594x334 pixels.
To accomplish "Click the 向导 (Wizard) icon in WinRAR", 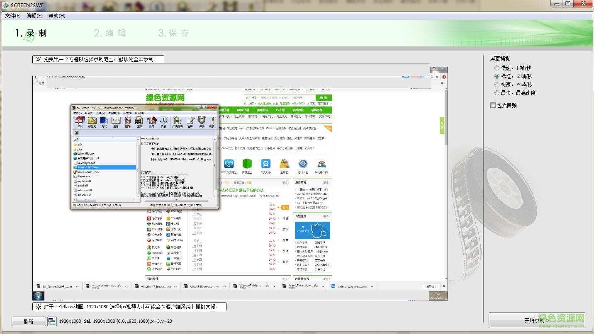I will (152, 121).
